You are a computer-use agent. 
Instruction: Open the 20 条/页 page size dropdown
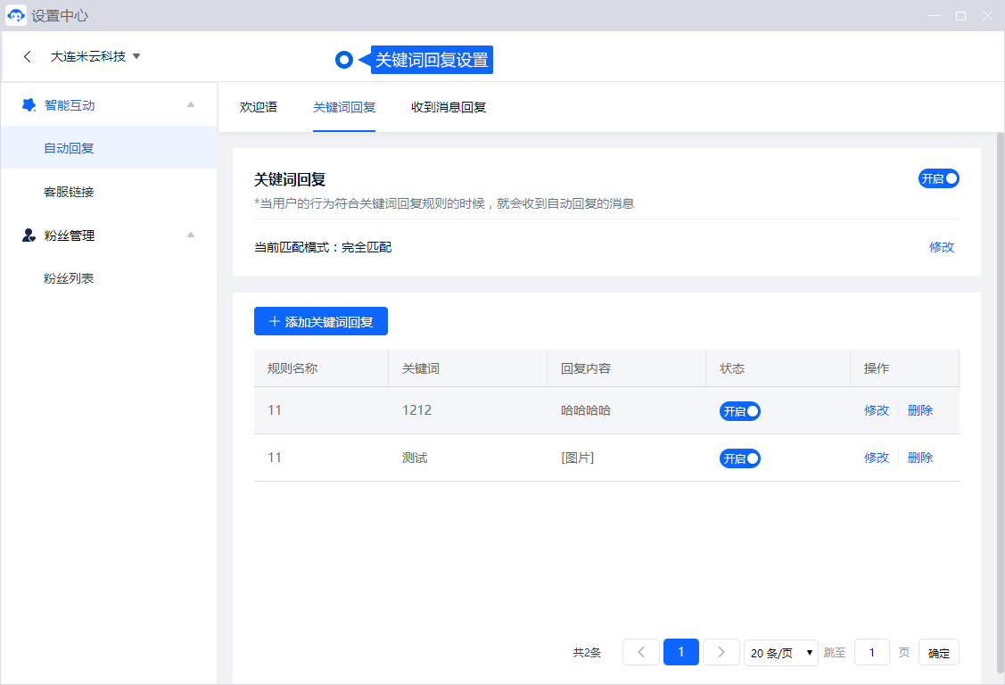point(781,653)
